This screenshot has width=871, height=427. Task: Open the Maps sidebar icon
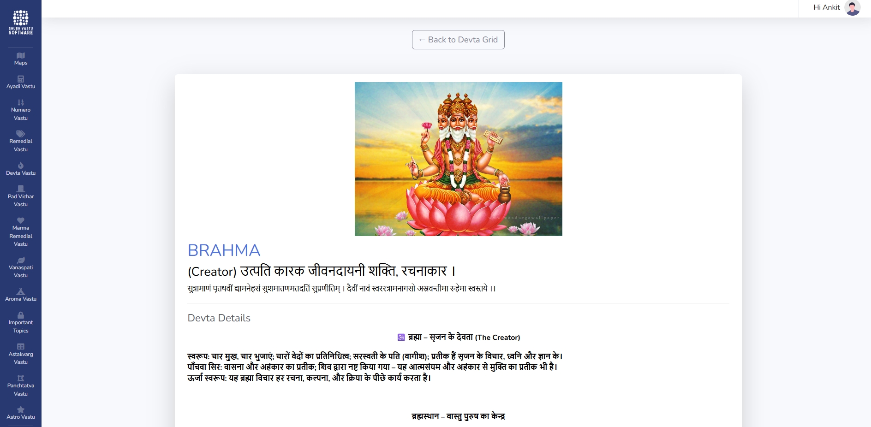coord(21,55)
